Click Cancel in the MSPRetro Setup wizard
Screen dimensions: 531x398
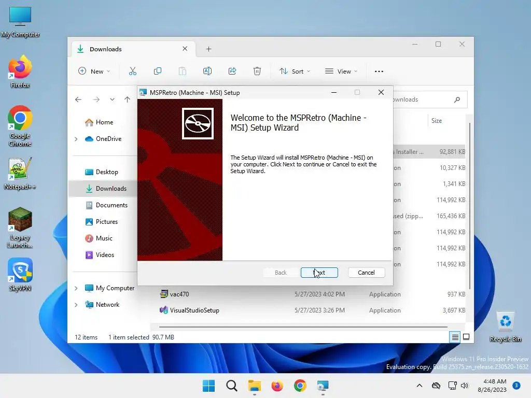tap(366, 273)
